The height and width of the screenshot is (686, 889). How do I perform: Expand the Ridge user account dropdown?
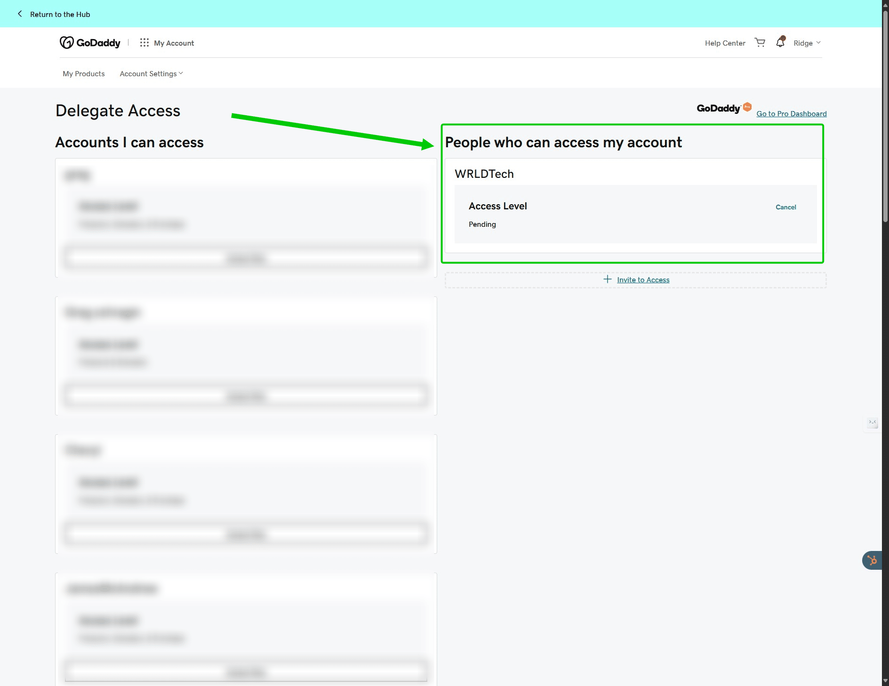point(807,43)
